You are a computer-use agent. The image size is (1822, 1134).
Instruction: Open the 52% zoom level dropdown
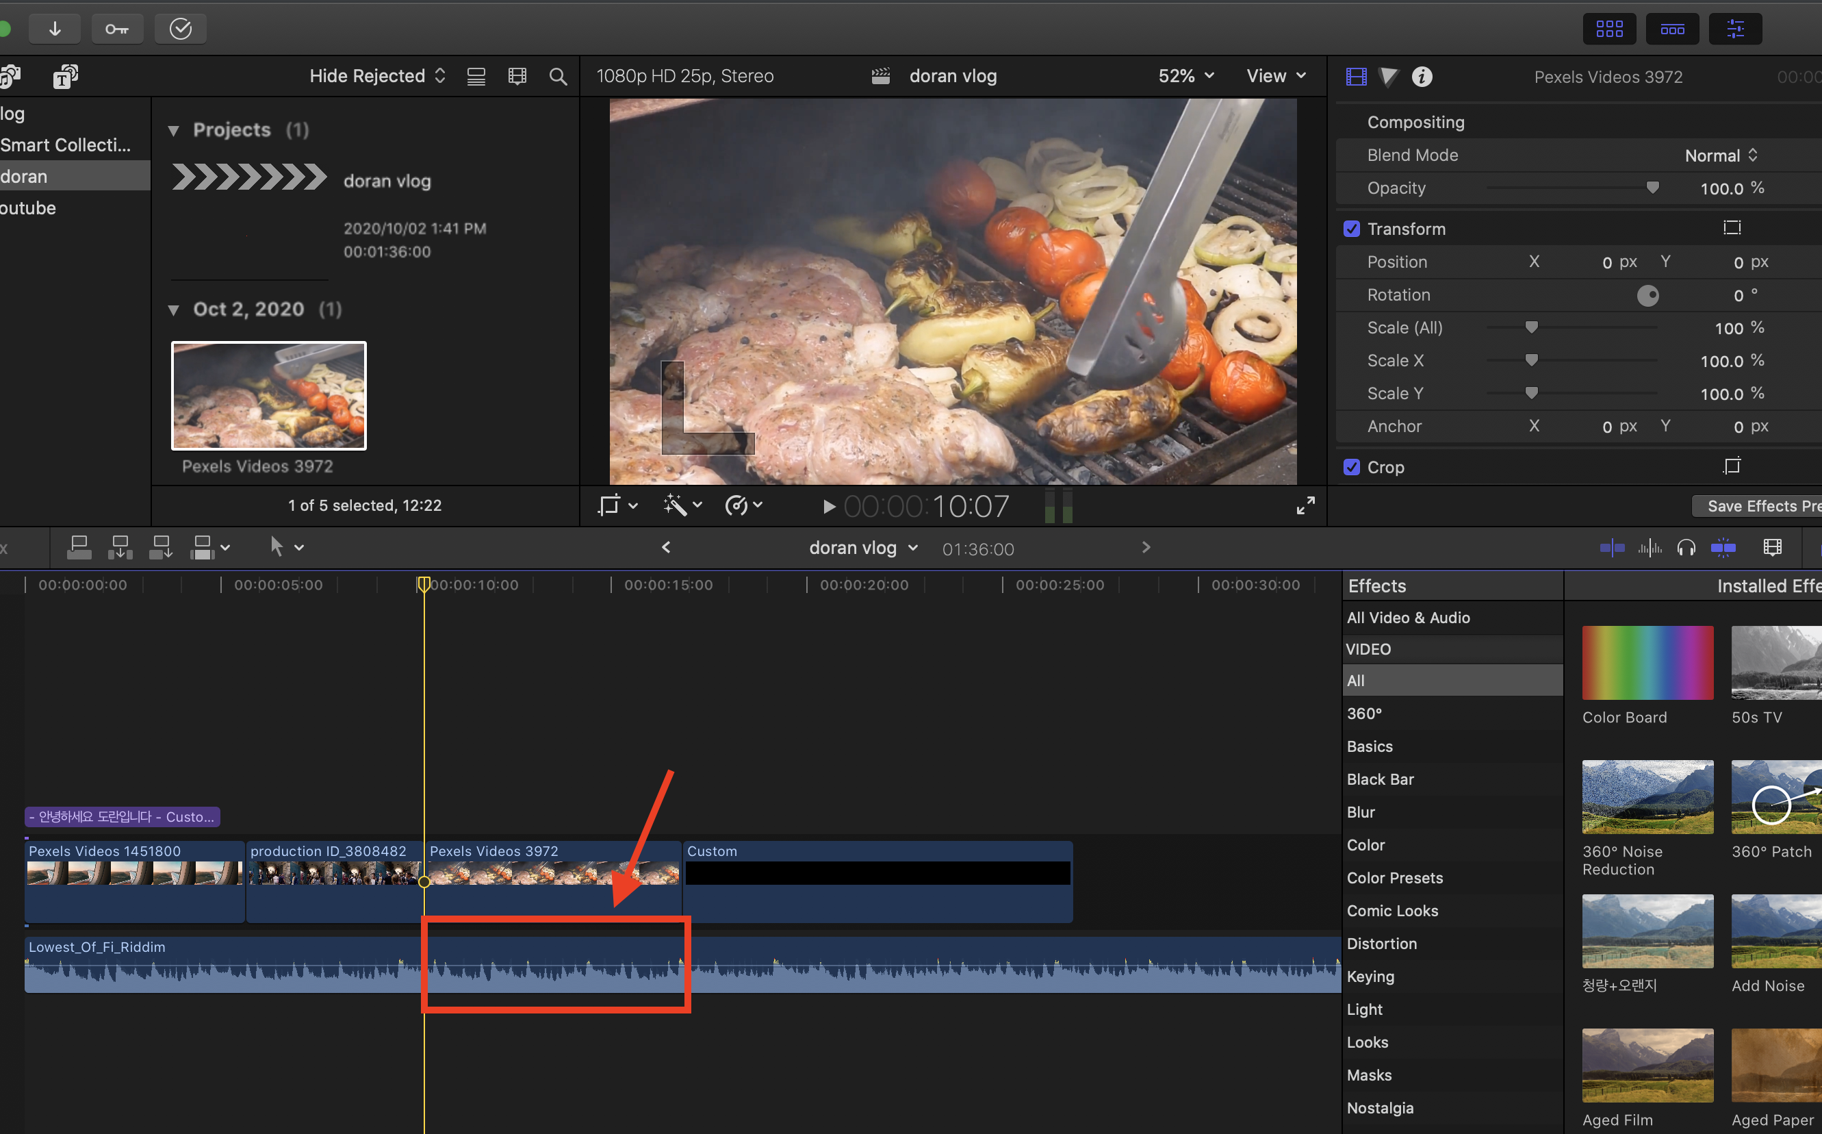click(1185, 77)
